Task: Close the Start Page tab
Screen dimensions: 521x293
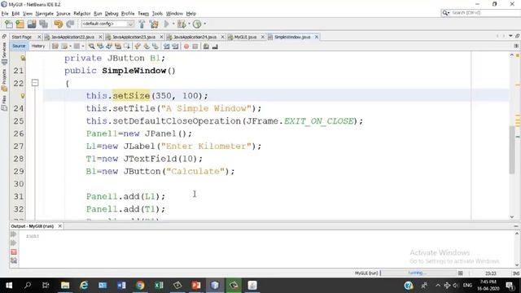Action: pos(39,37)
